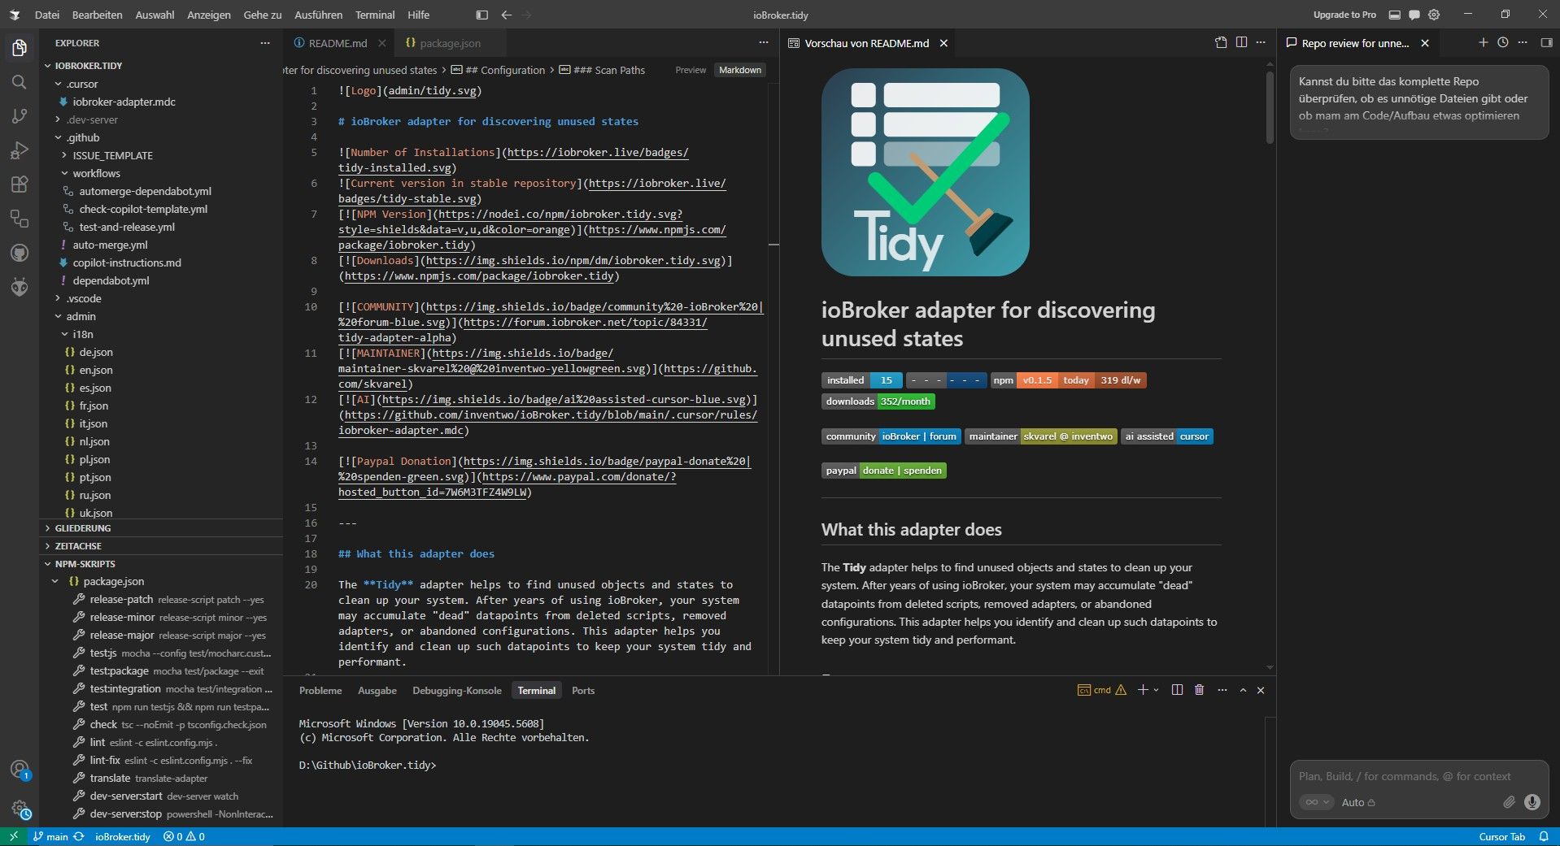Kill terminal with the trash icon
The image size is (1560, 846).
coord(1199,690)
